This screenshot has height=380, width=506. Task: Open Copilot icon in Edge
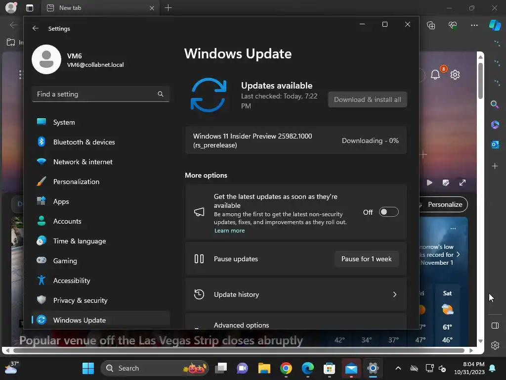(495, 25)
